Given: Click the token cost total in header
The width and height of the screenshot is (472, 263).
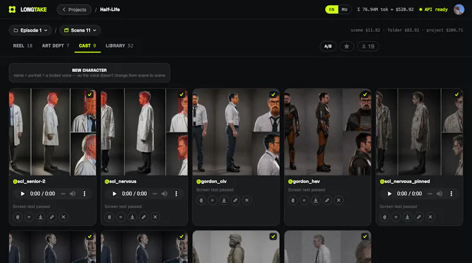Looking at the screenshot, I should (385, 9).
